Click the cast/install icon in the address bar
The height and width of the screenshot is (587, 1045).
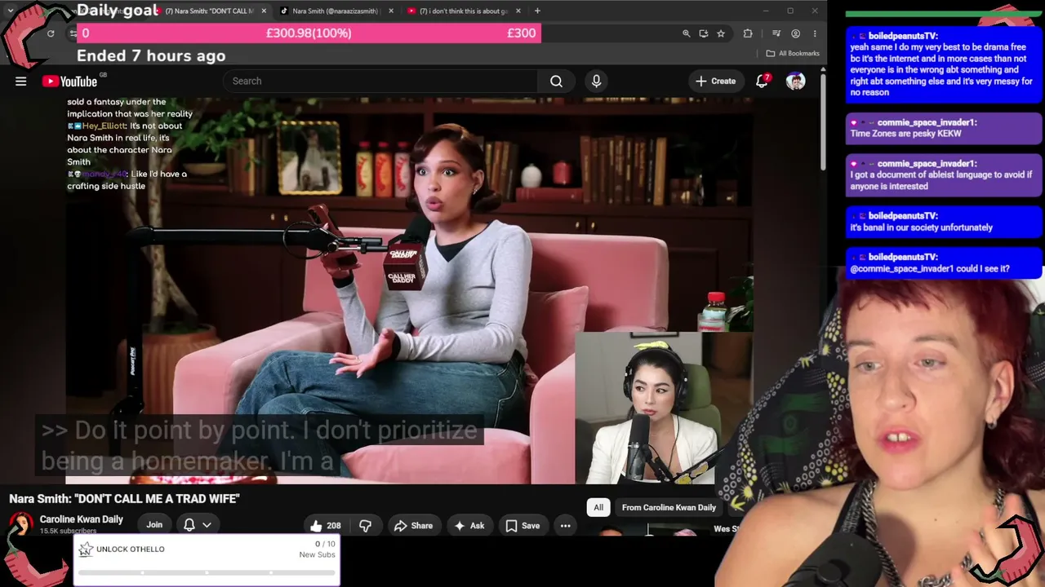(x=704, y=33)
